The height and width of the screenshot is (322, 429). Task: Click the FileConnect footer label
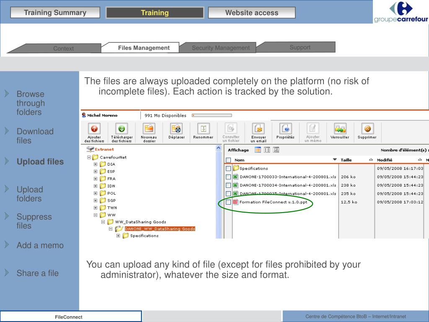[x=68, y=317]
